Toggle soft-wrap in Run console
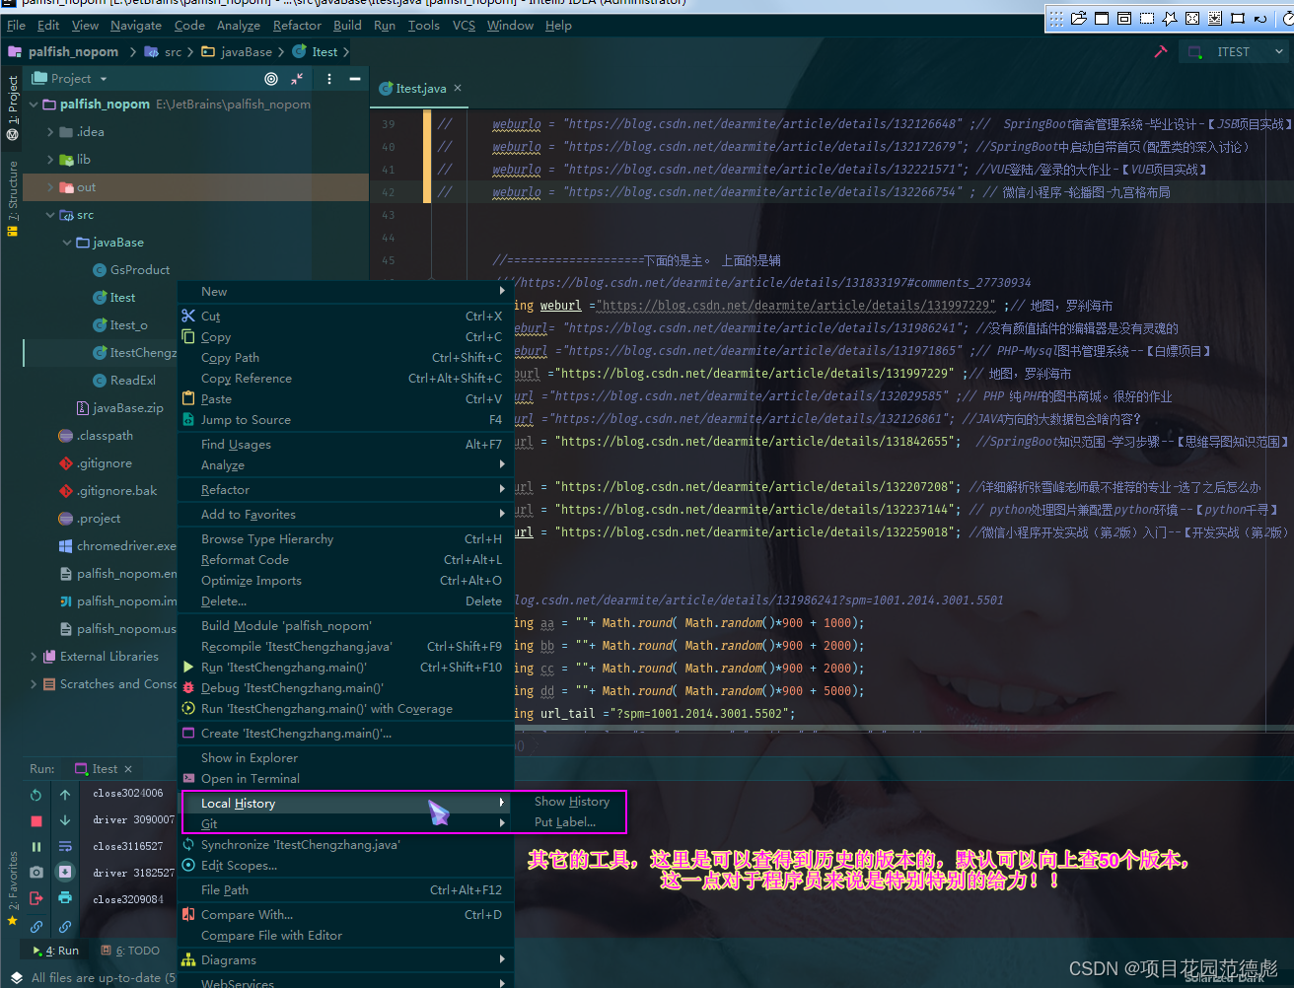Image resolution: width=1294 pixels, height=988 pixels. pyautogui.click(x=65, y=846)
